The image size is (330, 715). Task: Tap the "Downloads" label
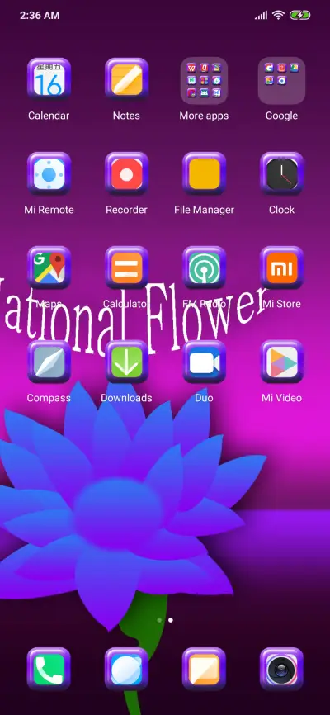click(127, 398)
